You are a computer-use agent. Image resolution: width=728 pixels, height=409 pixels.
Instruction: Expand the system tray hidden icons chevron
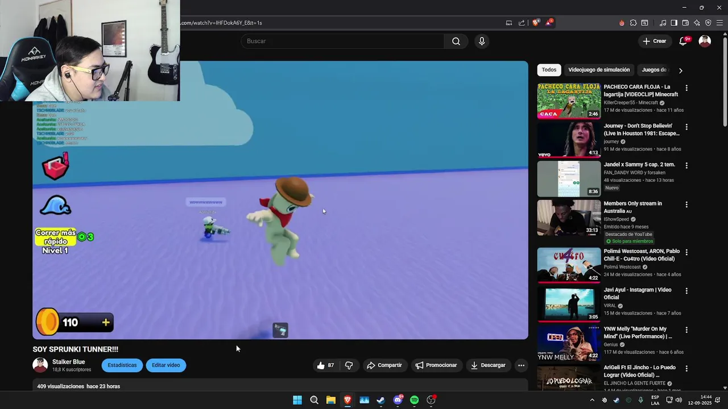click(x=592, y=400)
